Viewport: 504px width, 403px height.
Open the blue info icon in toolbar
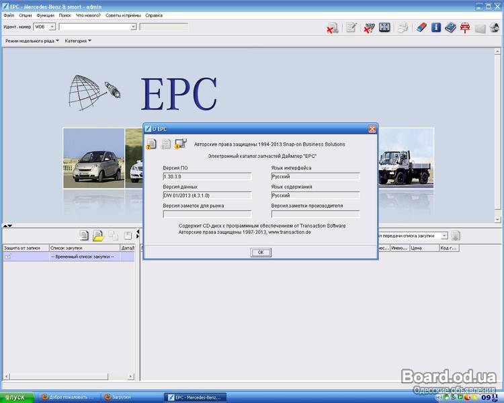pos(436,28)
